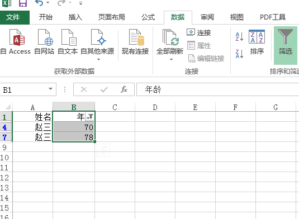Select row 7 header
This screenshot has height=219, width=299.
pos(6,137)
